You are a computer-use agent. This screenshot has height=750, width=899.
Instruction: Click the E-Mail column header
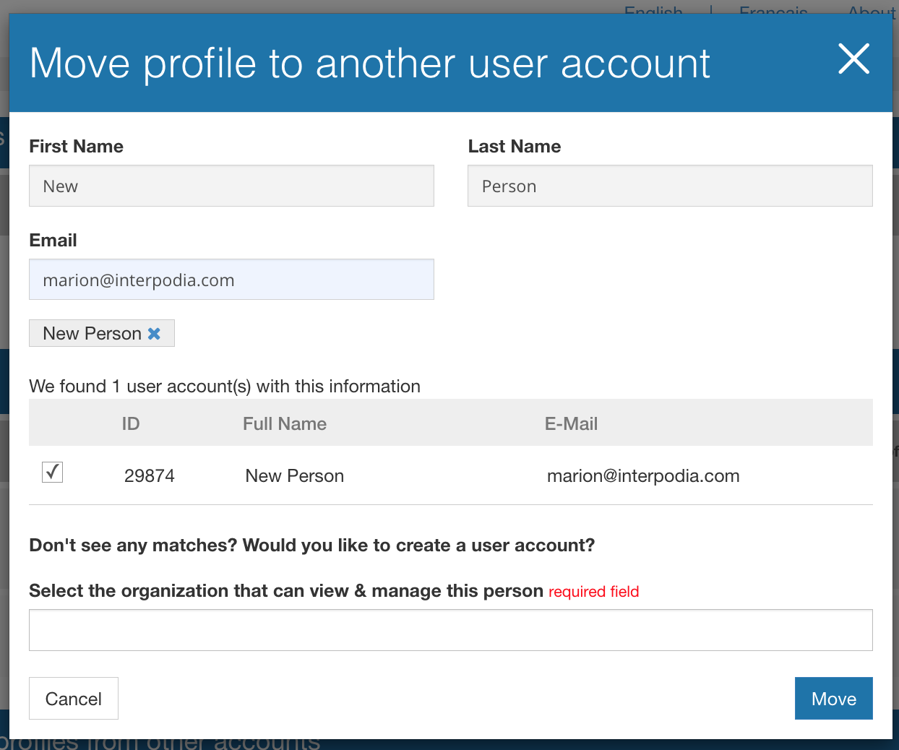571,424
